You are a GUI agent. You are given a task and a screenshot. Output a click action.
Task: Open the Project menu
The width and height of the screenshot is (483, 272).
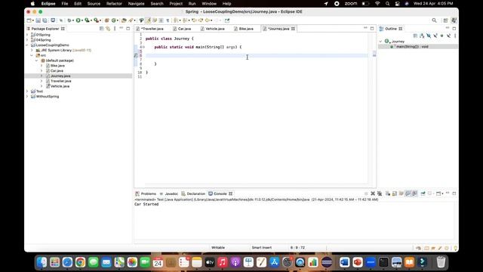176,4
